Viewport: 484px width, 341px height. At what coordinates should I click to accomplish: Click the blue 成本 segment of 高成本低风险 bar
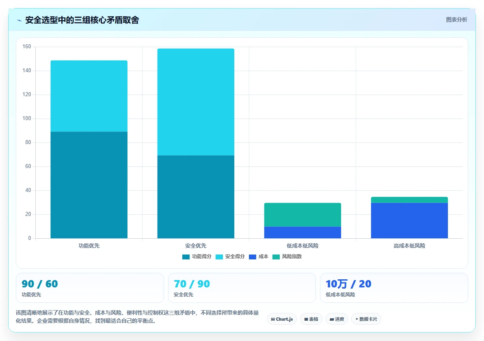tap(409, 220)
